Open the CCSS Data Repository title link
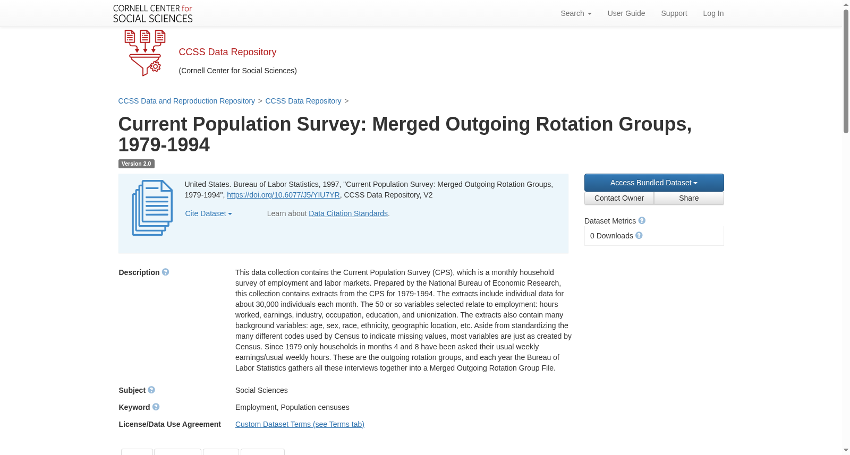Screen dimensions: 850x455 click(227, 52)
